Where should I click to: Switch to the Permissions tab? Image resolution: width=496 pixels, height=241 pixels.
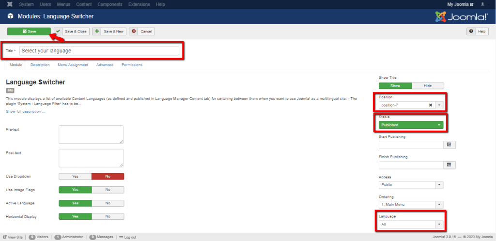point(132,65)
